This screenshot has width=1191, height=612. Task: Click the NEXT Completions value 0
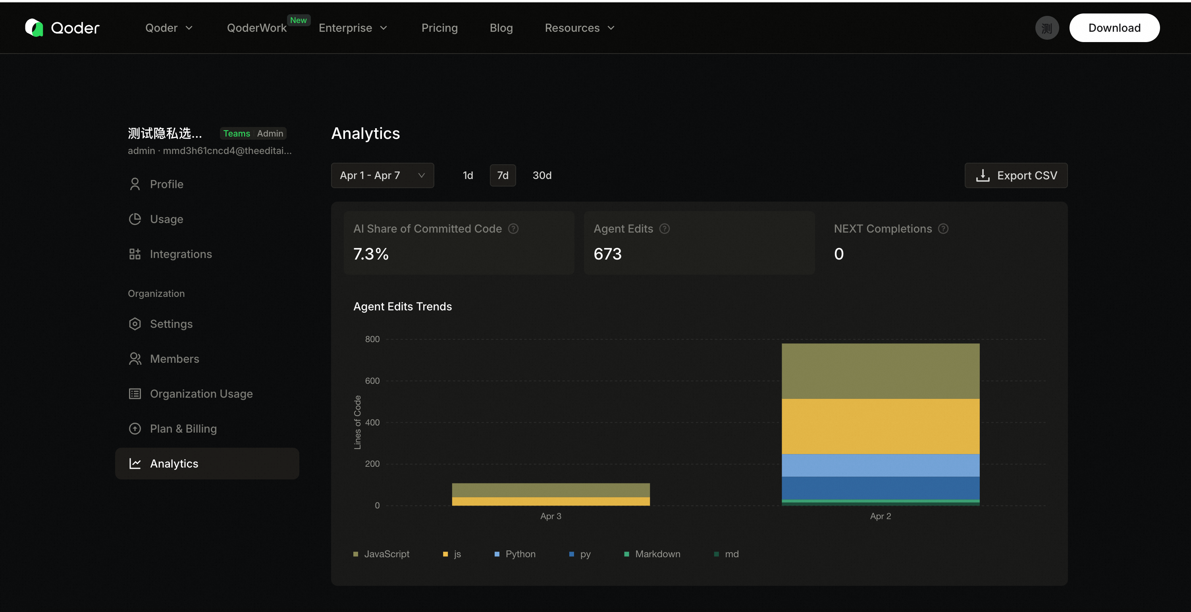click(839, 254)
